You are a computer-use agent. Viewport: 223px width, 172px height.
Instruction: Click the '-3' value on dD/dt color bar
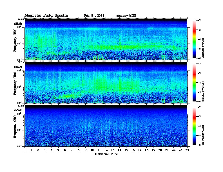(199, 73)
